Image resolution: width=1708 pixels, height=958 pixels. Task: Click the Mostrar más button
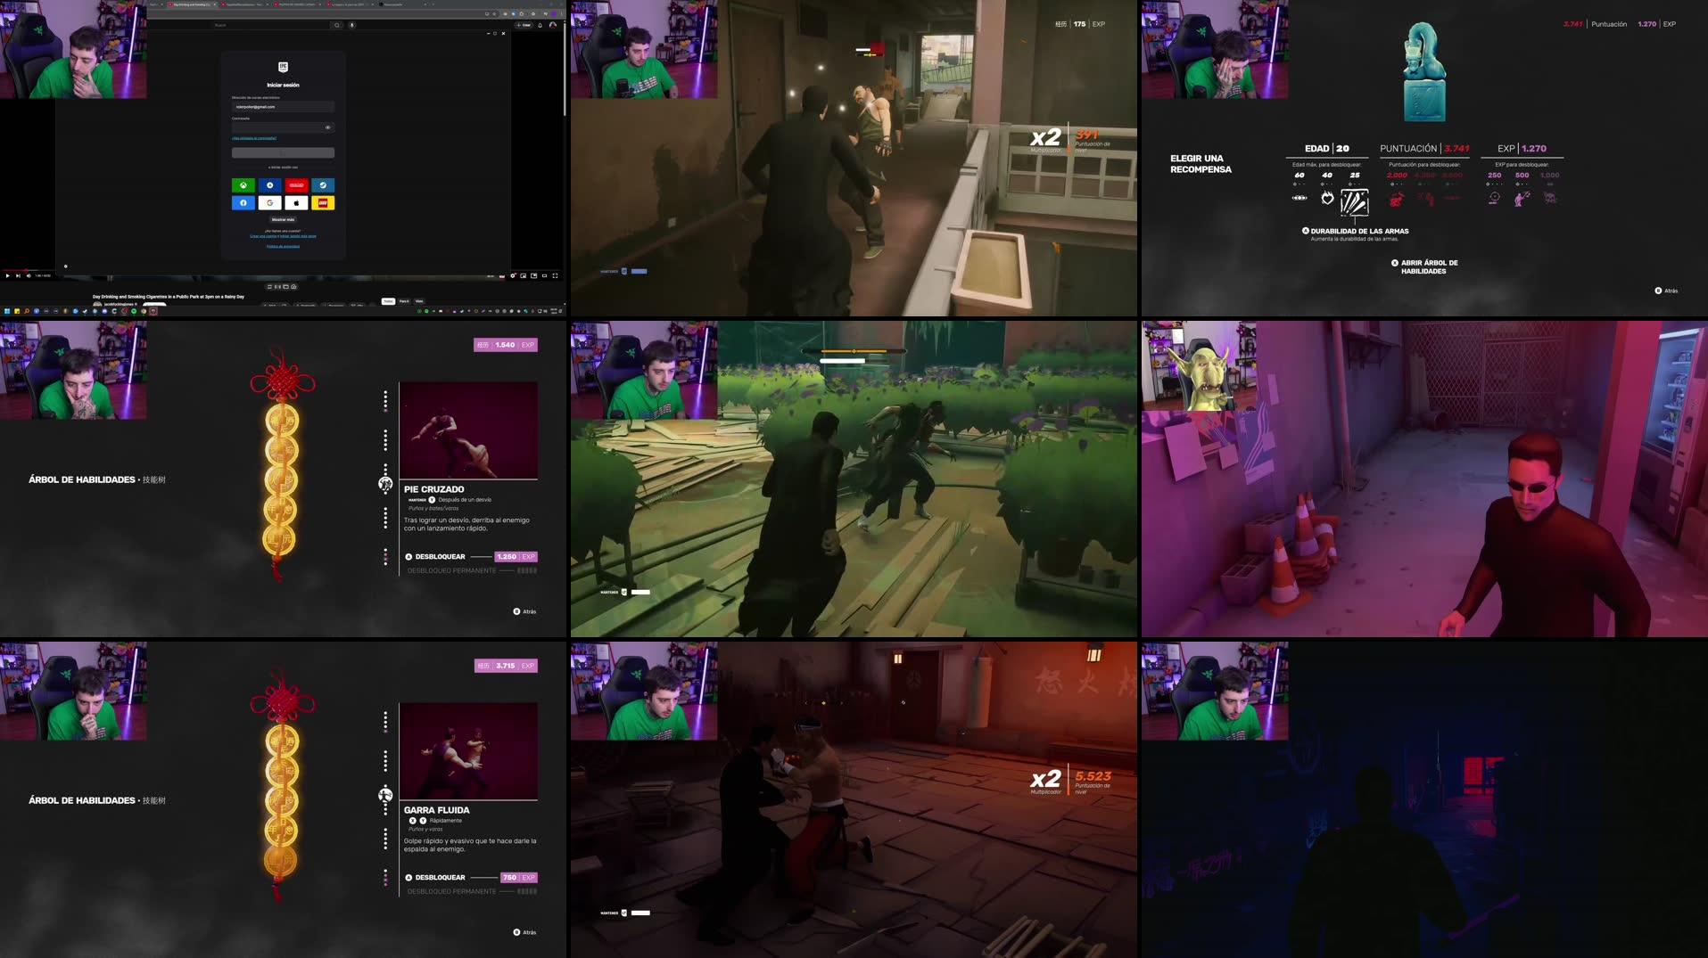283,219
